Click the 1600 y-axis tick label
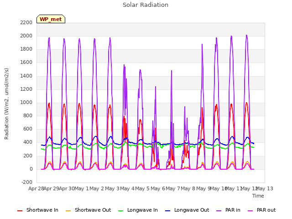The height and width of the screenshot is (219, 292). (26, 63)
